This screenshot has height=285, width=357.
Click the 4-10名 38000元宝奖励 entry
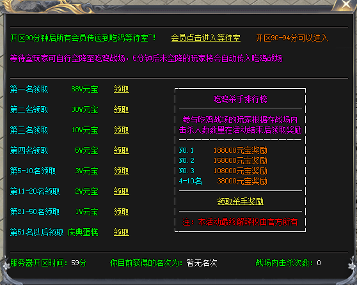(x=223, y=181)
